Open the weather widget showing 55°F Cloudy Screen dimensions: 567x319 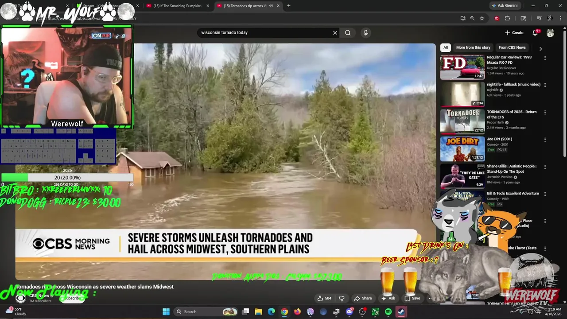pyautogui.click(x=16, y=311)
